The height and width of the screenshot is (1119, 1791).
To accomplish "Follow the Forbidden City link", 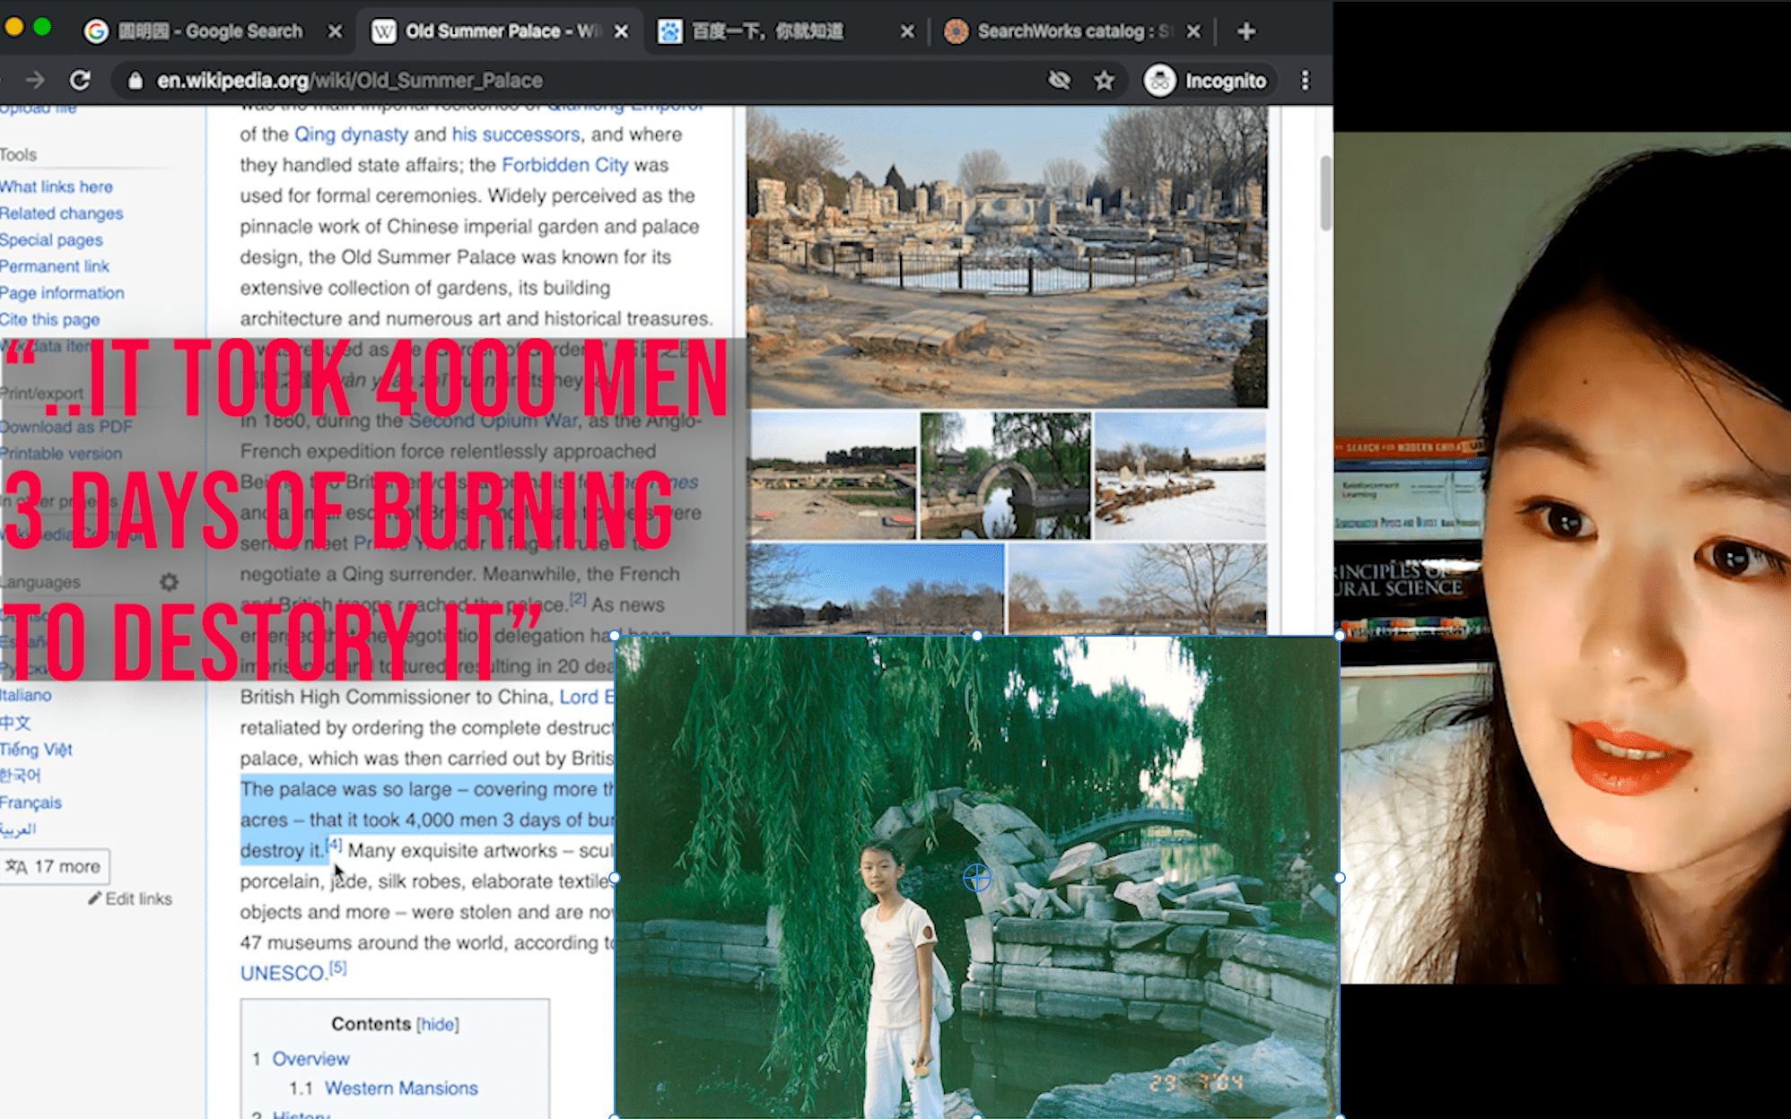I will [x=565, y=165].
